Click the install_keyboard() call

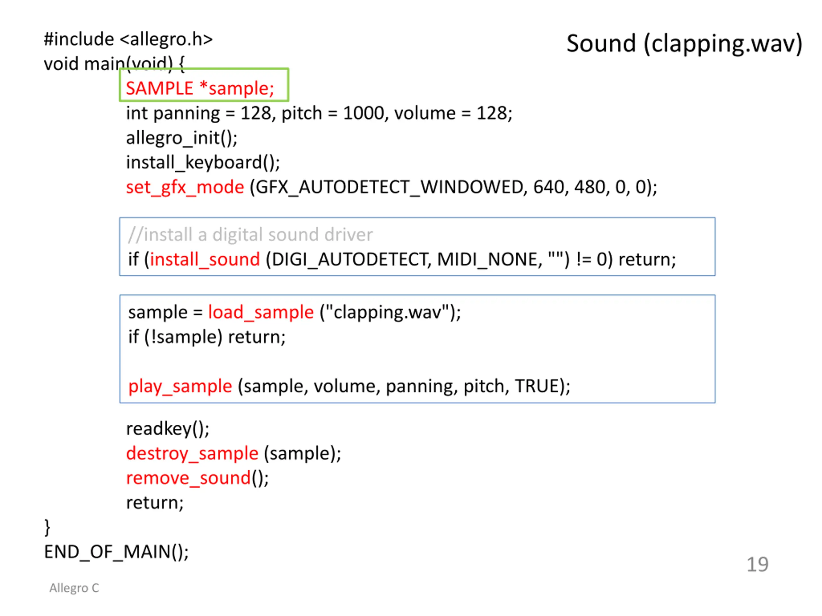(203, 163)
